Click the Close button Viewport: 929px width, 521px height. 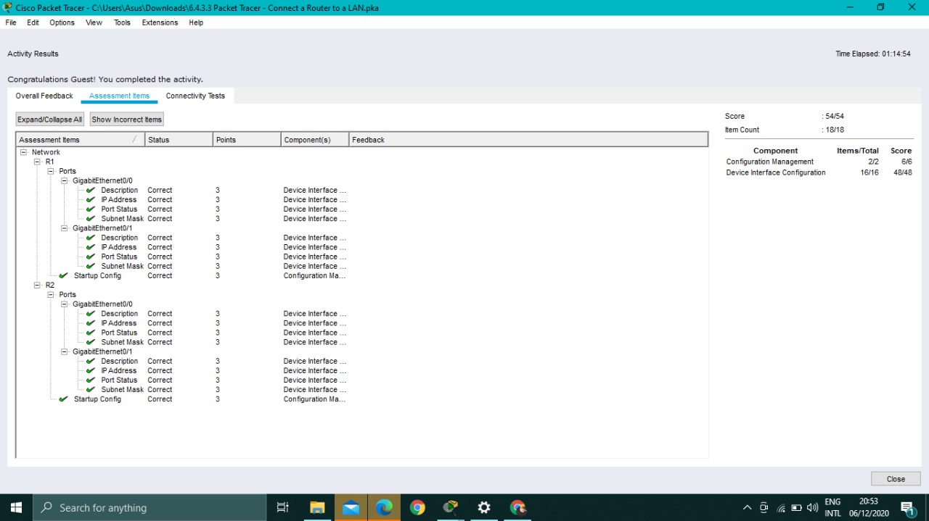coord(896,479)
